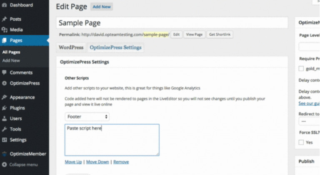This screenshot has width=320, height=175.
Task: Click the Plugins plug icon
Action: (4, 108)
